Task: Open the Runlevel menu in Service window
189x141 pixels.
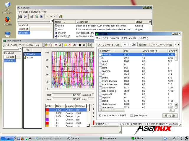Action: coord(36,12)
